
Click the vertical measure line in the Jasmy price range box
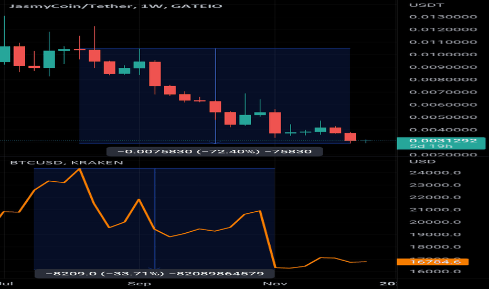click(215, 96)
